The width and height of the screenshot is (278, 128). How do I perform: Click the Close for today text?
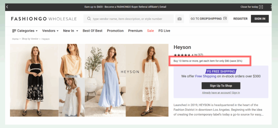click(249, 7)
